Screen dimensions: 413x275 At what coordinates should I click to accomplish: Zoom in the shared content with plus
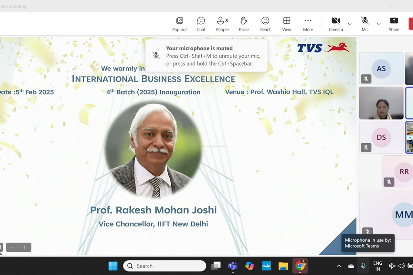coord(25,247)
